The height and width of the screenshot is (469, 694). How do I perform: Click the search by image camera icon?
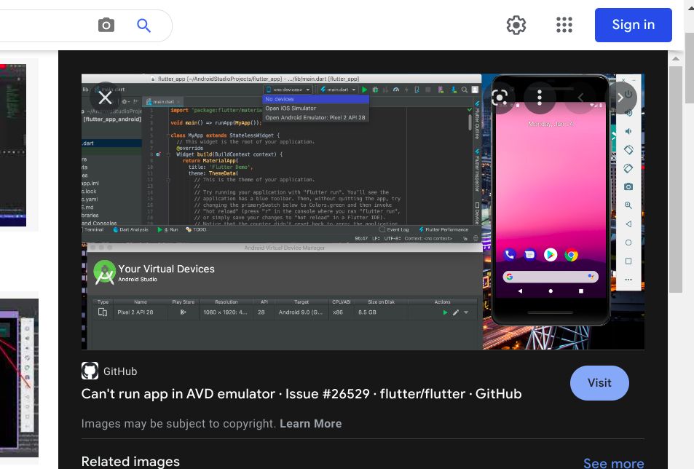click(x=106, y=25)
